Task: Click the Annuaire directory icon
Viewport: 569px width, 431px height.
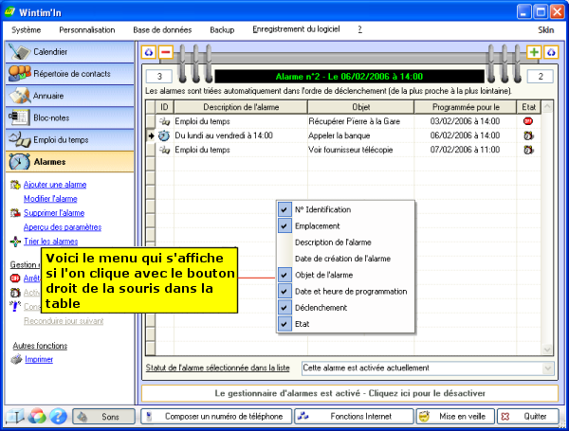Action: [19, 96]
